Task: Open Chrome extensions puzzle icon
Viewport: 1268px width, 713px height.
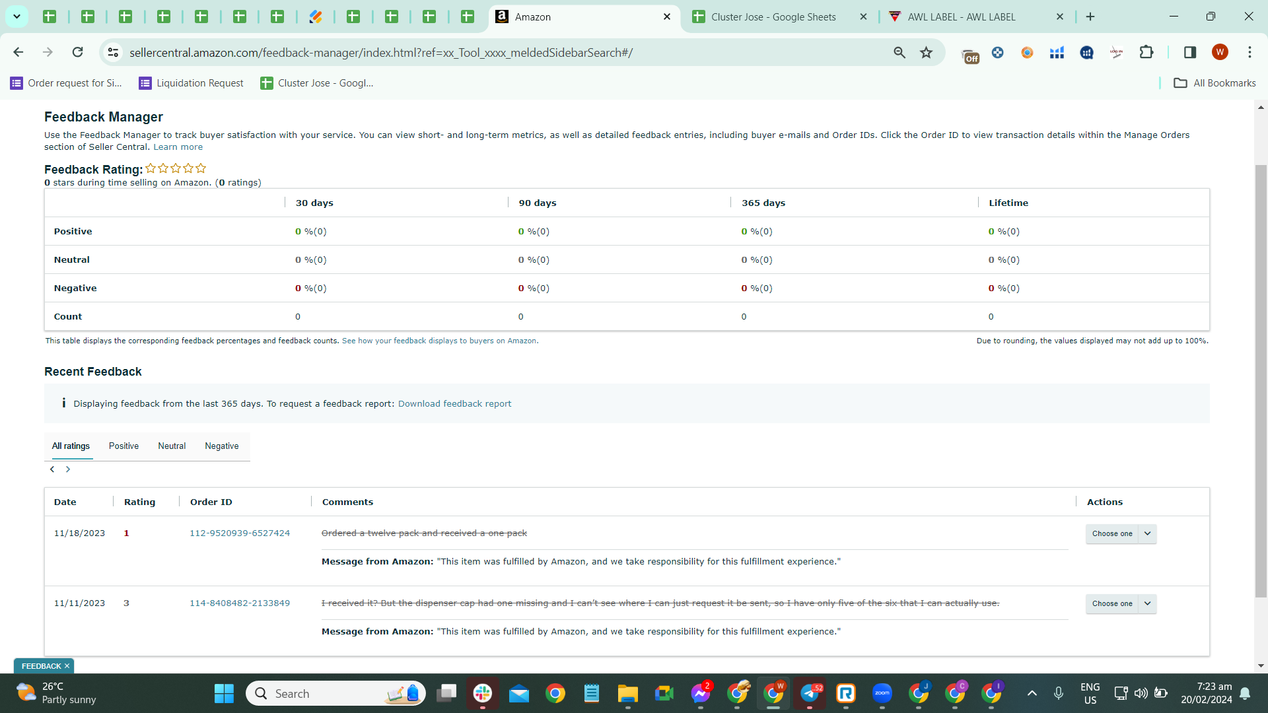Action: point(1146,52)
